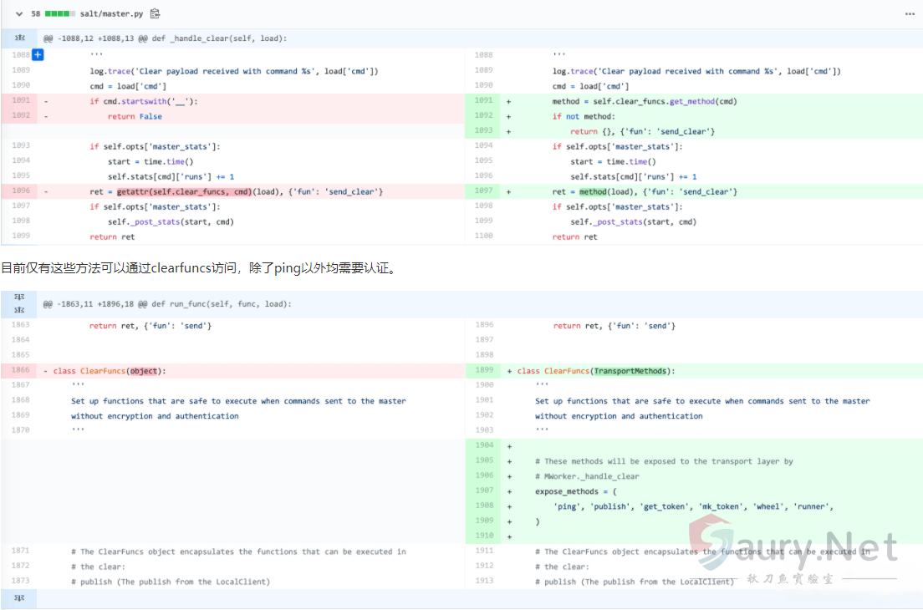The height and width of the screenshot is (610, 923).
Task: Expand hidden lines above the _handle_clear hunk
Action: pyautogui.click(x=20, y=38)
